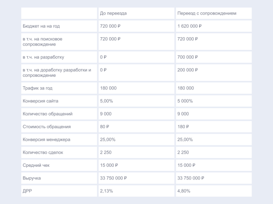Screen dimensions: 273x204
Task: Select the 4,80% ДРР cell
Action: click(184, 191)
